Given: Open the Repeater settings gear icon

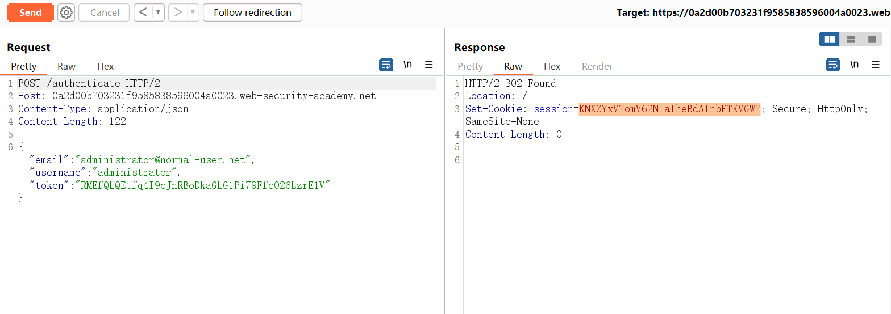Looking at the screenshot, I should tap(66, 12).
